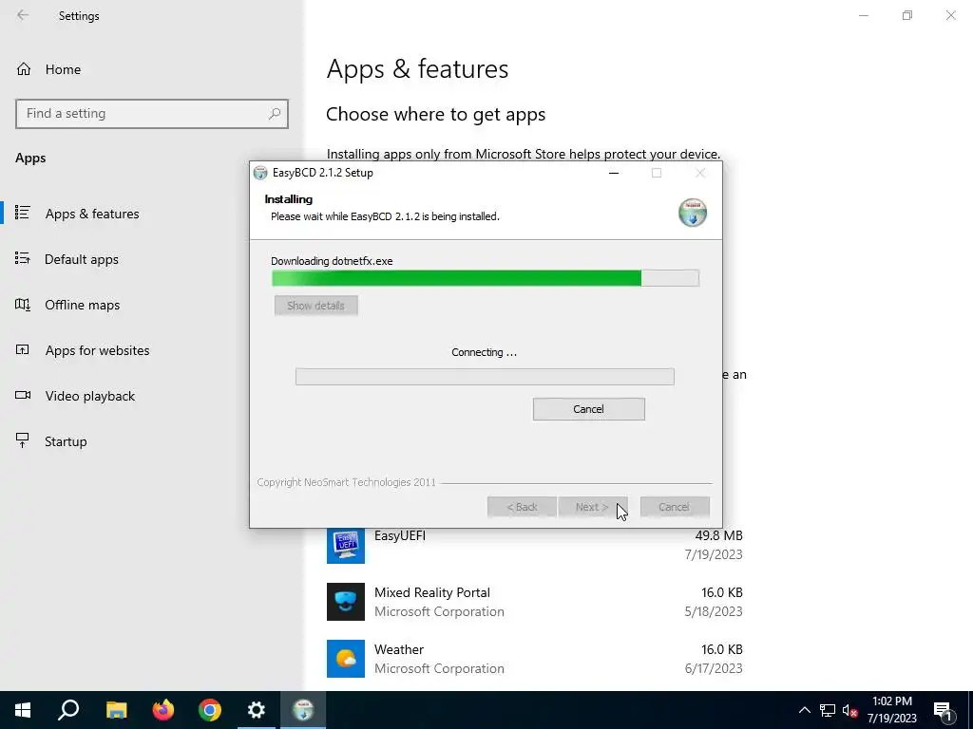The height and width of the screenshot is (729, 973).
Task: Click Weather entry name in app list
Action: tap(399, 649)
